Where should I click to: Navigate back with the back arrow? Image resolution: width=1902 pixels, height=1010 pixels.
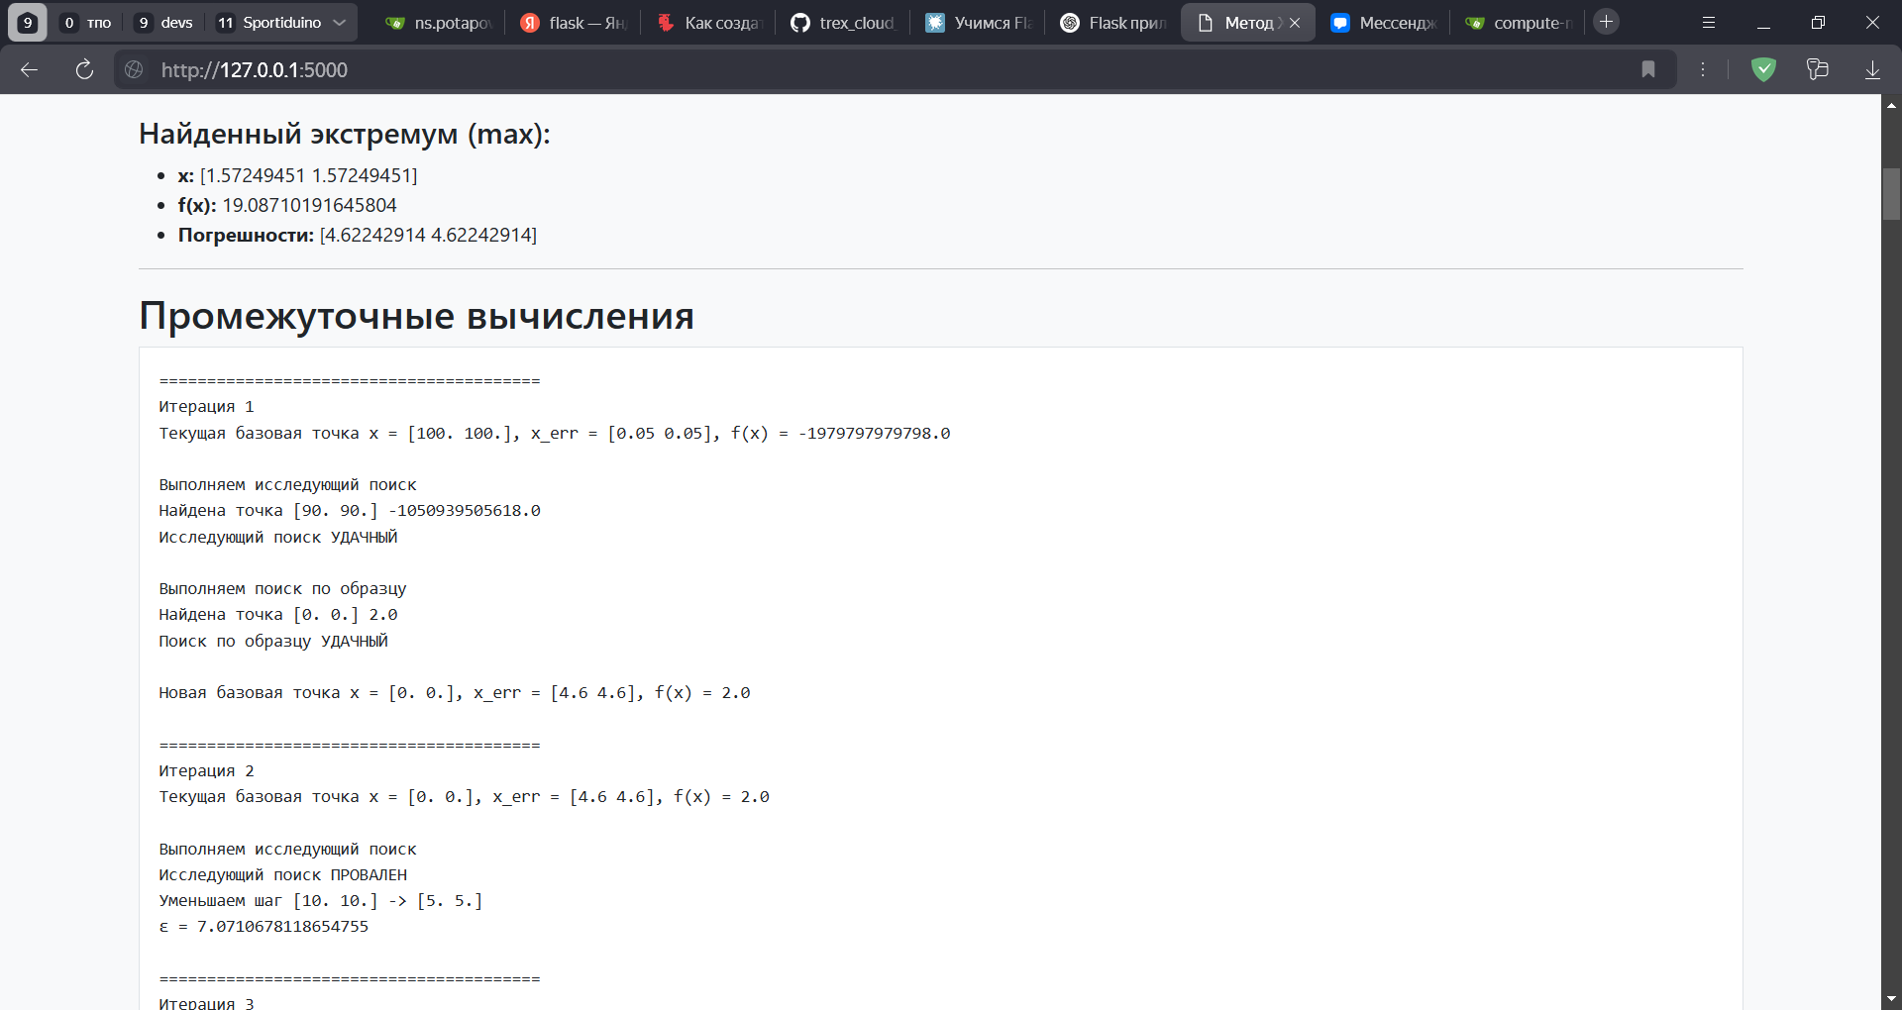pos(29,69)
